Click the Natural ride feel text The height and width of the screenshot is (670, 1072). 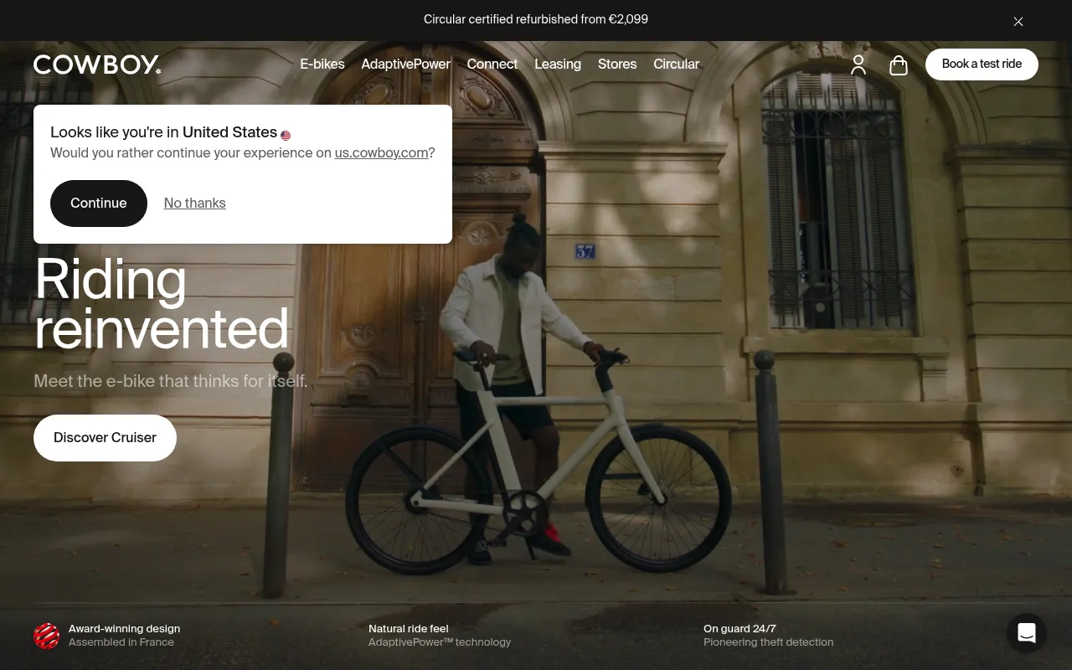409,629
